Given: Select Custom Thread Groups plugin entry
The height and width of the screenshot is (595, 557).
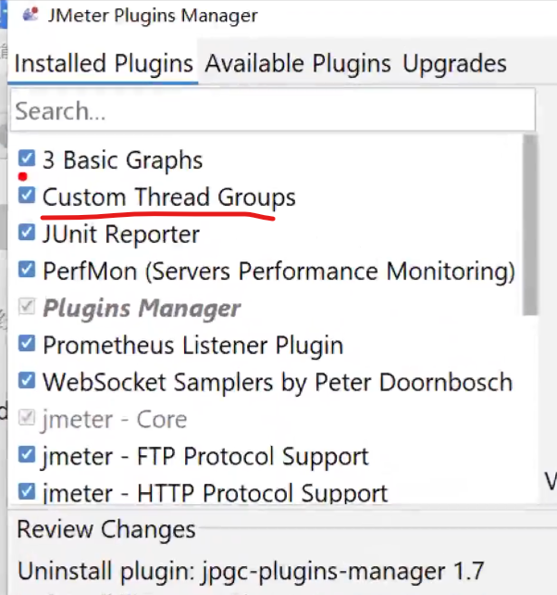Looking at the screenshot, I should [169, 197].
